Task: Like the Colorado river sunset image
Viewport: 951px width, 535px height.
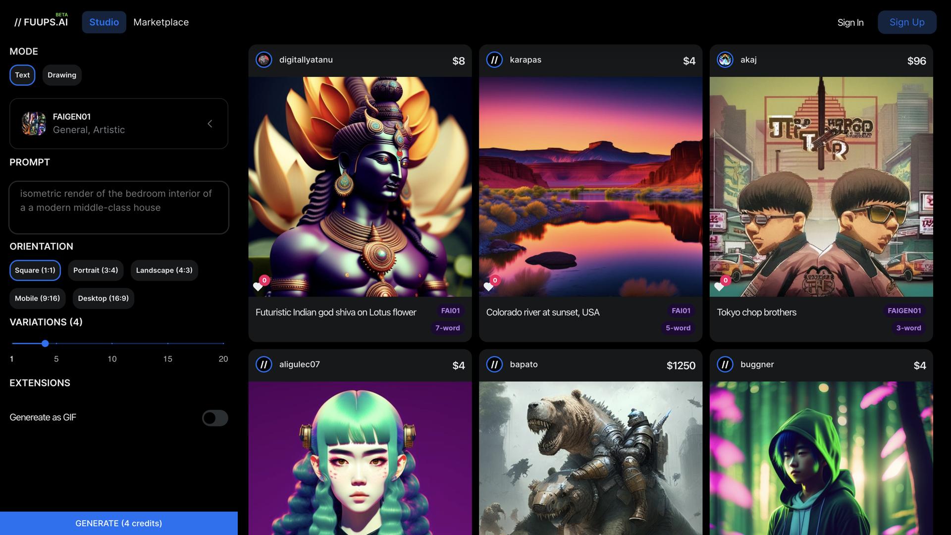Action: coord(488,286)
